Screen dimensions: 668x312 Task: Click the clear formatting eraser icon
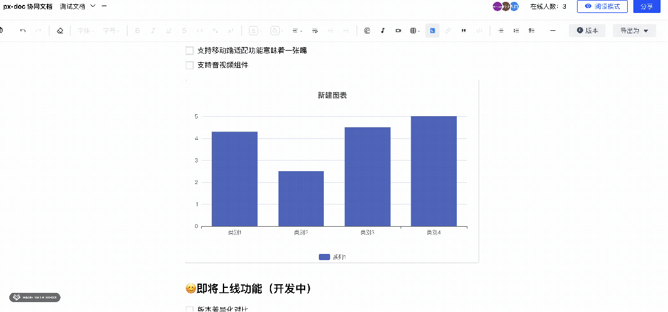[60, 31]
